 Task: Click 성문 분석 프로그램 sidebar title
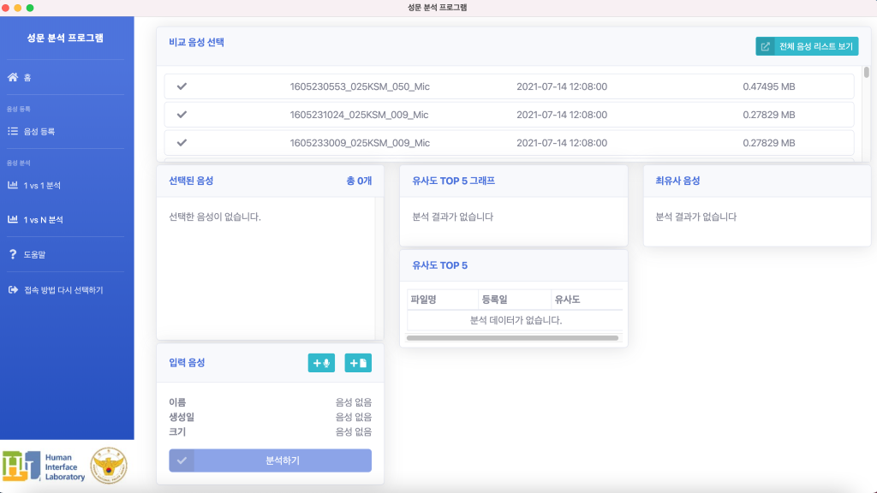65,38
